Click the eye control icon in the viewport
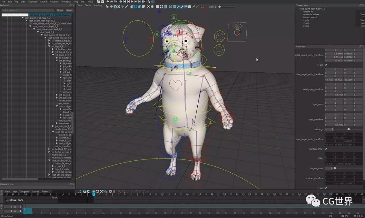Screen dimensions: 365x218 237,26
